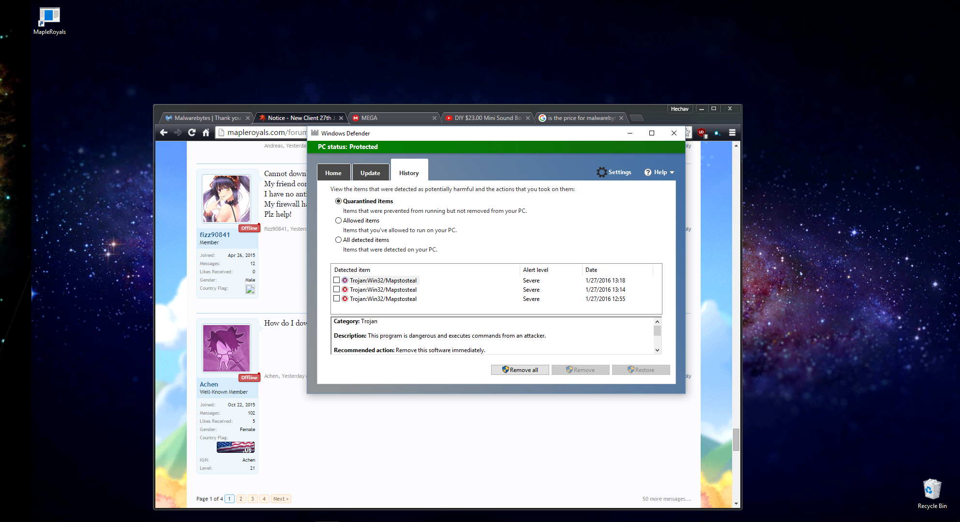Expand the Help dropdown arrow
The width and height of the screenshot is (960, 522).
click(672, 173)
